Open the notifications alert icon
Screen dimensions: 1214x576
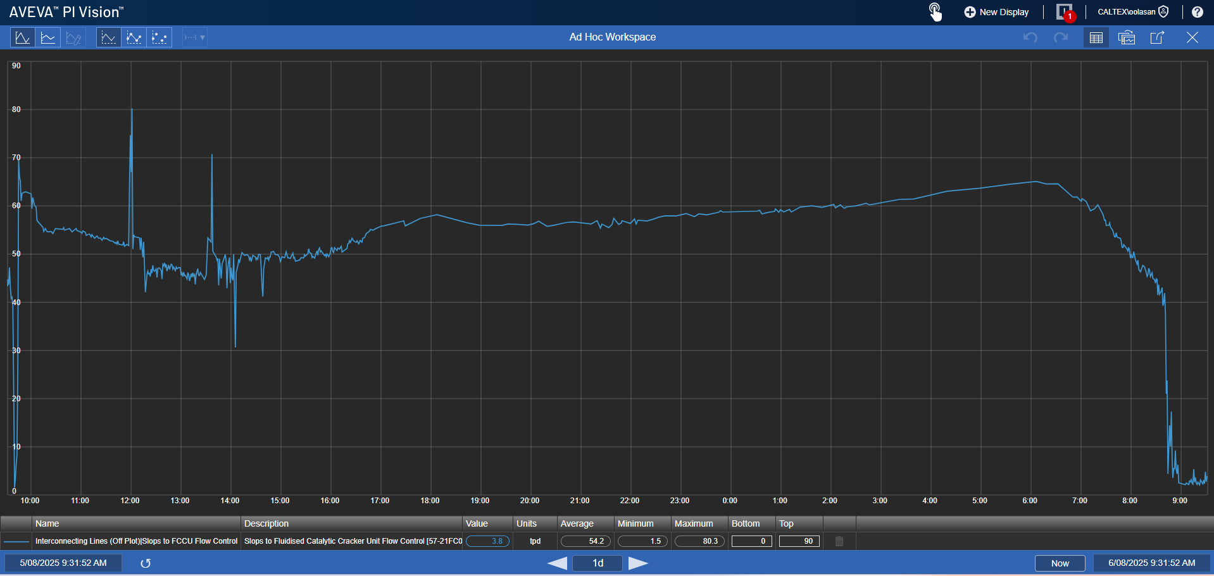(x=1065, y=12)
